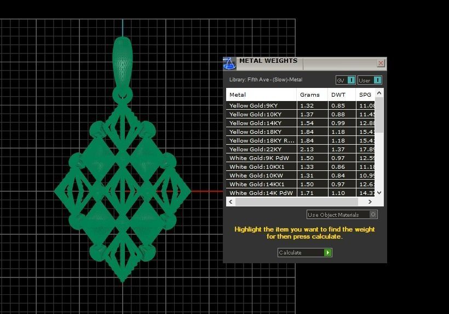Click the Calculate button
This screenshot has height=314, width=449.
click(304, 252)
